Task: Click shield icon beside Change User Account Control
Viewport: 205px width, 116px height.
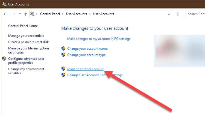Action: tap(63, 75)
